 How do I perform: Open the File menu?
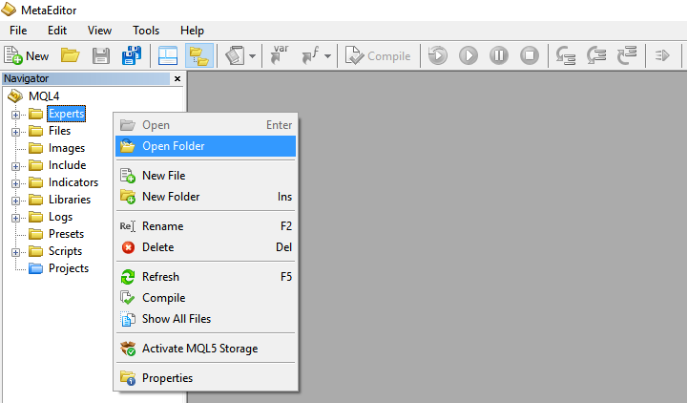[18, 31]
